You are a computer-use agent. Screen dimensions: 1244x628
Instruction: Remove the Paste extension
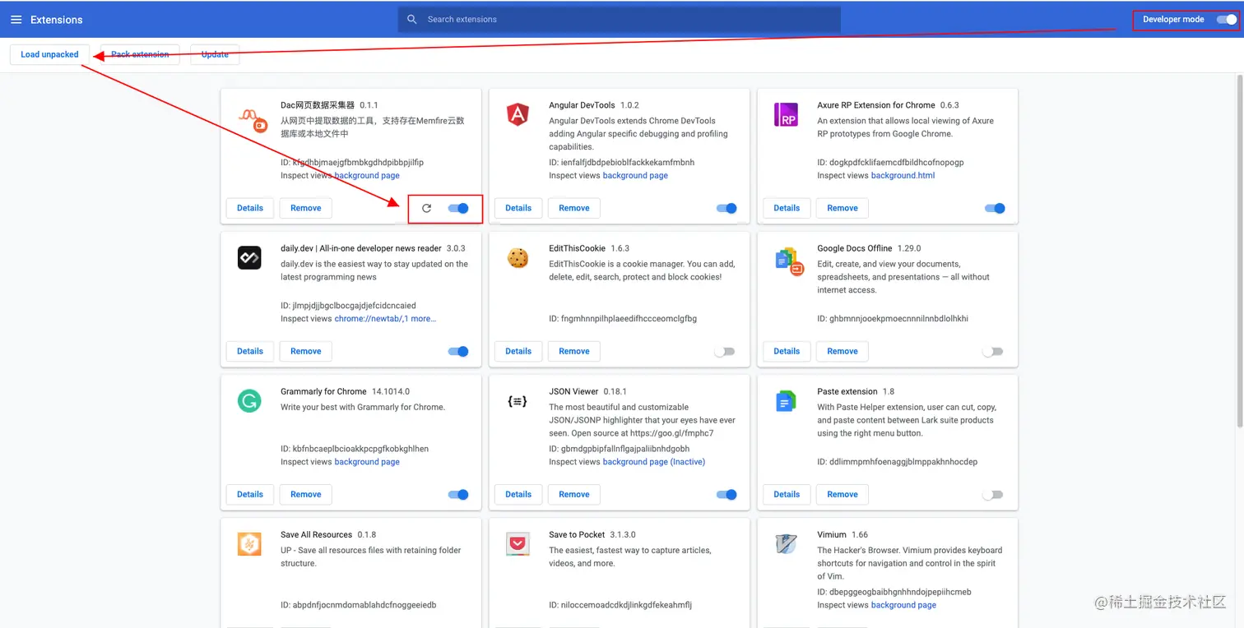click(842, 494)
